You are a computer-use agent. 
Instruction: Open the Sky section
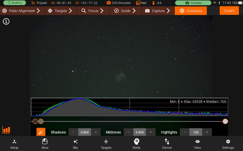[75, 144]
